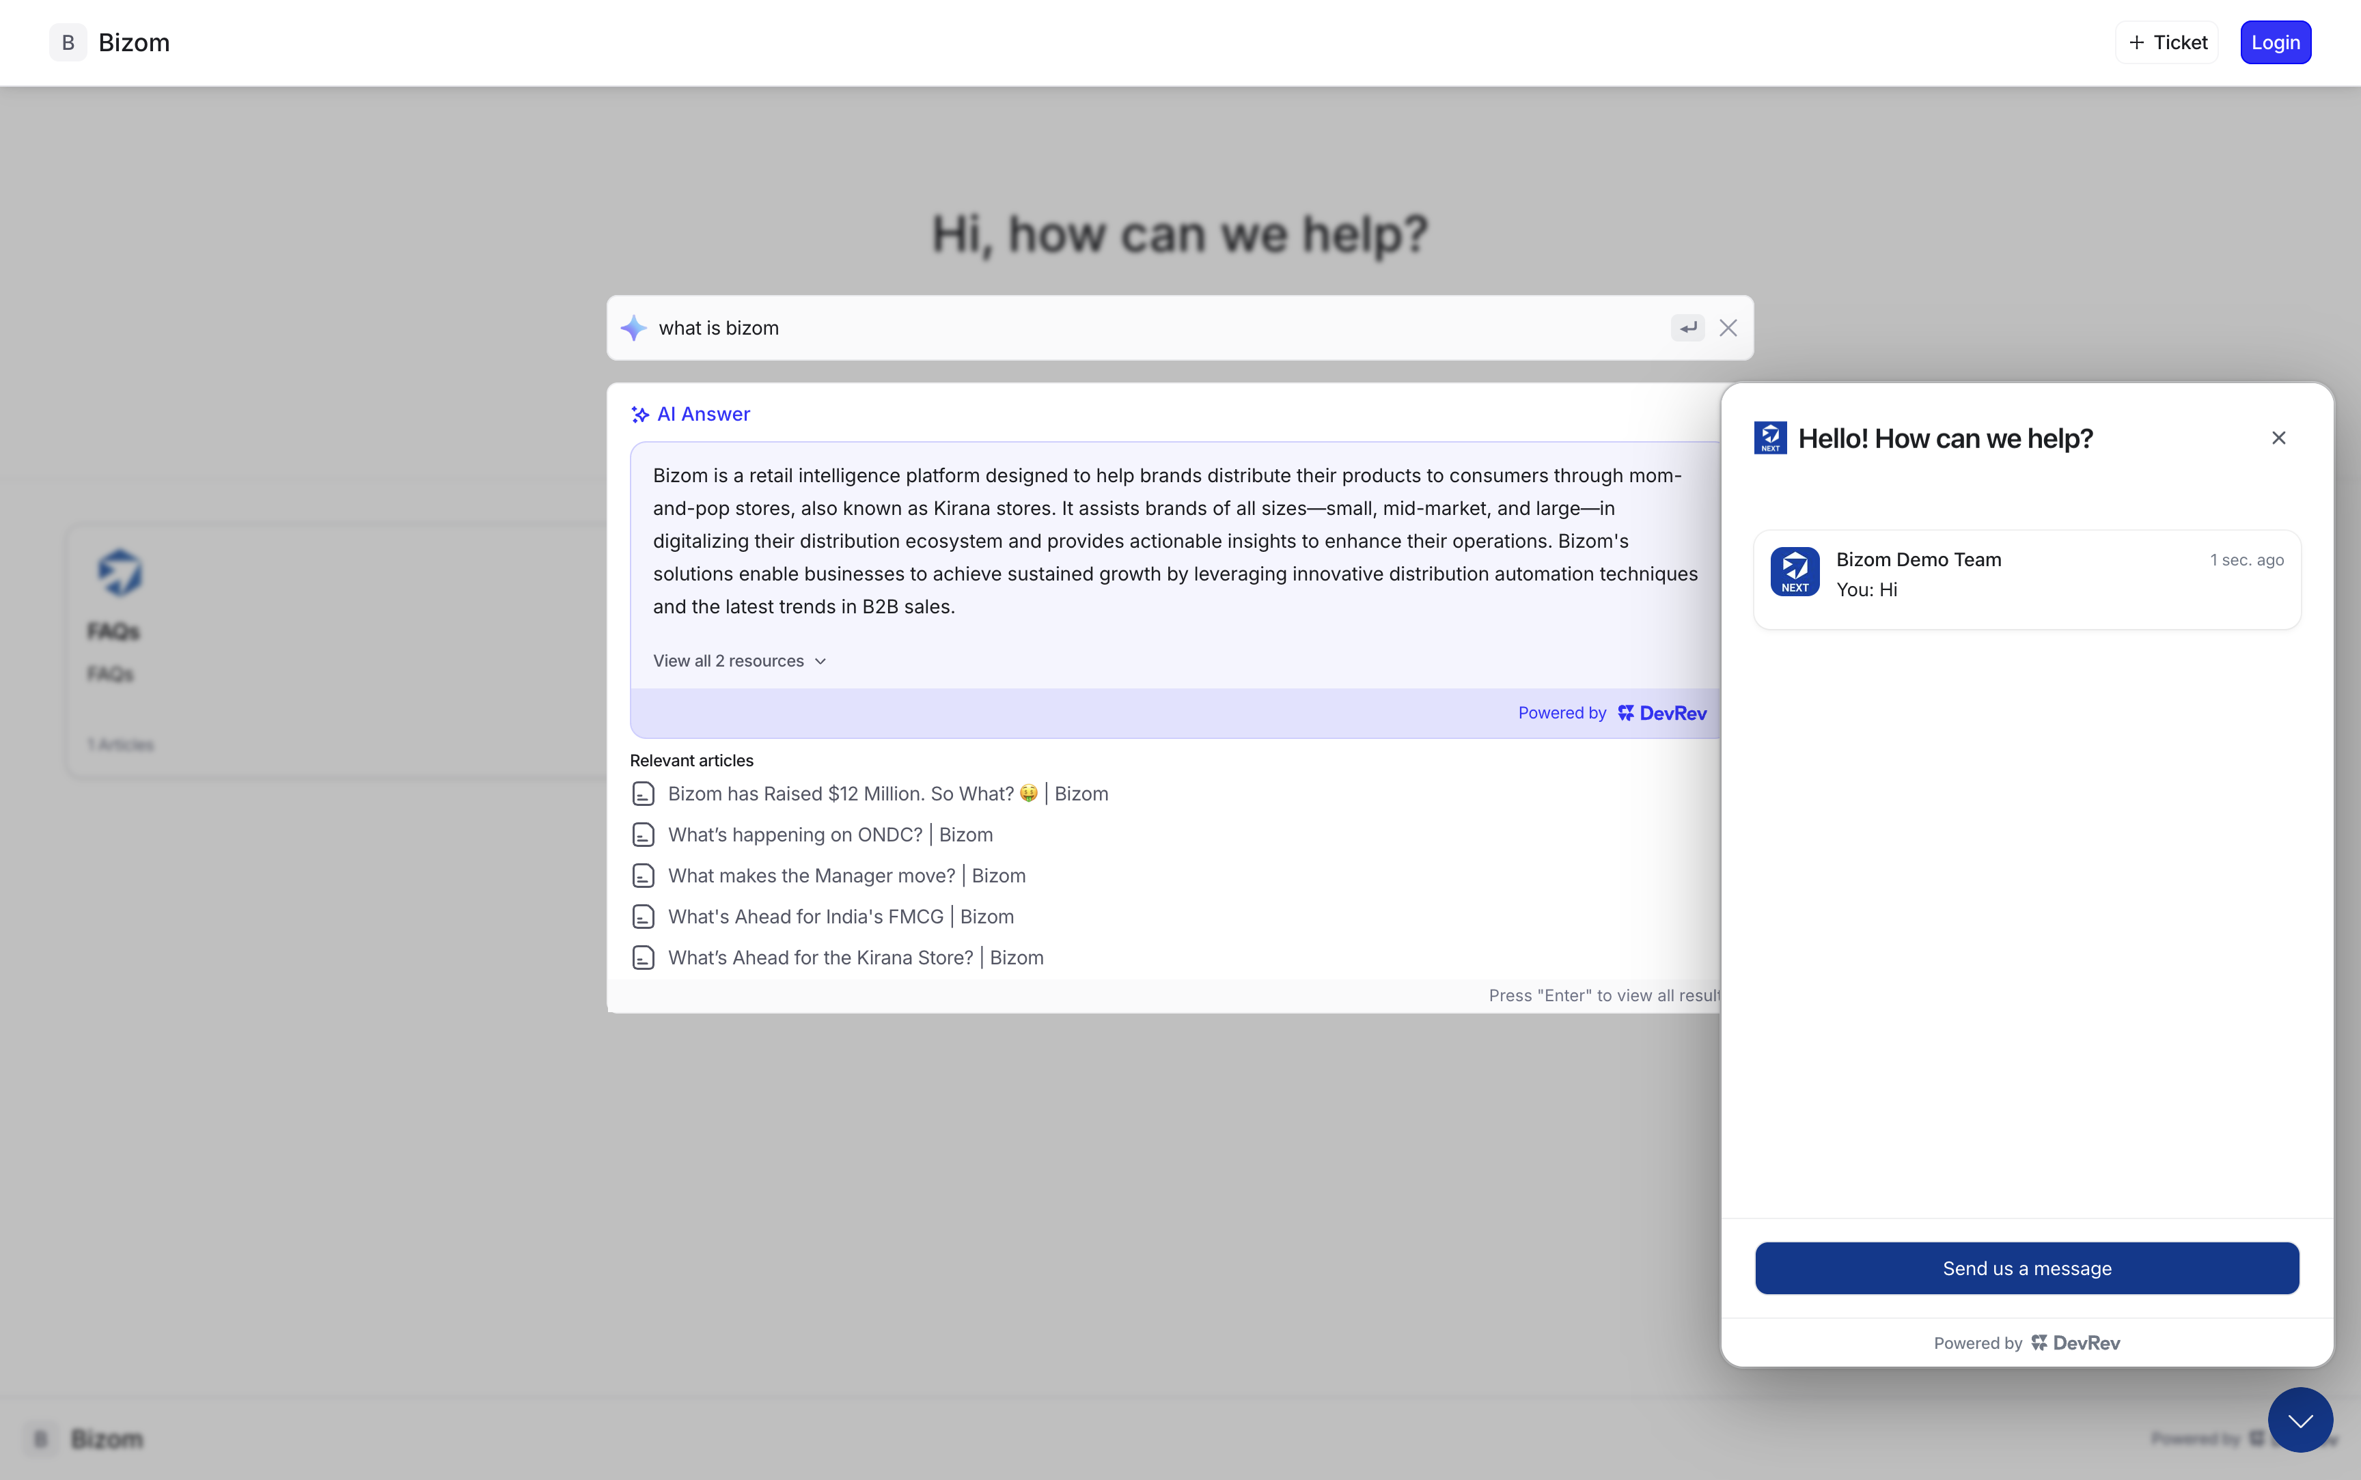The width and height of the screenshot is (2361, 1480).
Task: Click the Bizom NEXT logo in chat header
Action: (x=1770, y=438)
